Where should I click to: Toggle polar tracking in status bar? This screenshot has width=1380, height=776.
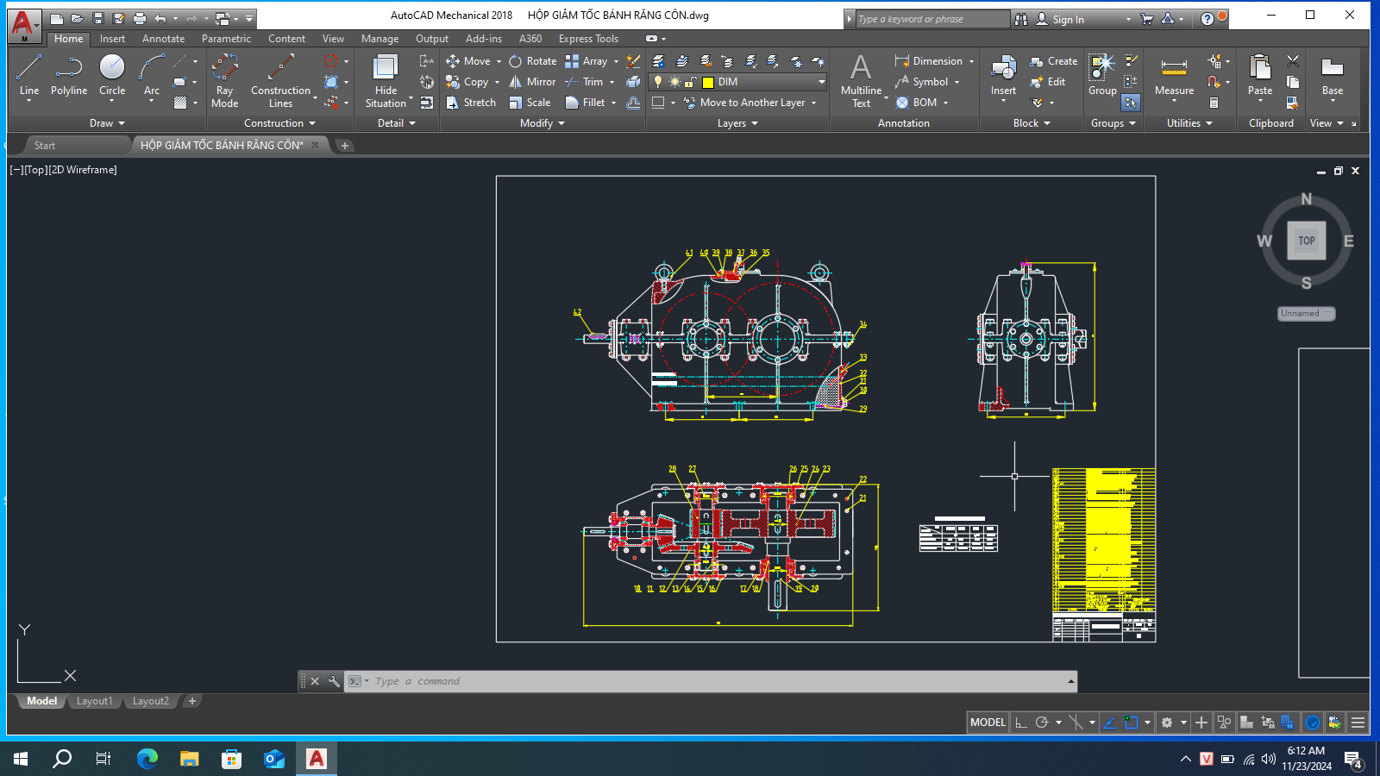(x=1042, y=723)
